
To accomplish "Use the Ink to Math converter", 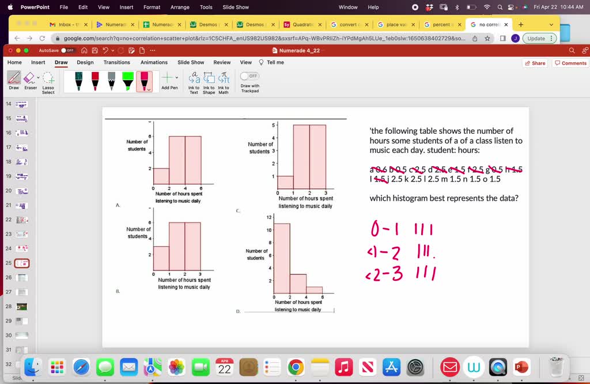I will click(x=224, y=81).
